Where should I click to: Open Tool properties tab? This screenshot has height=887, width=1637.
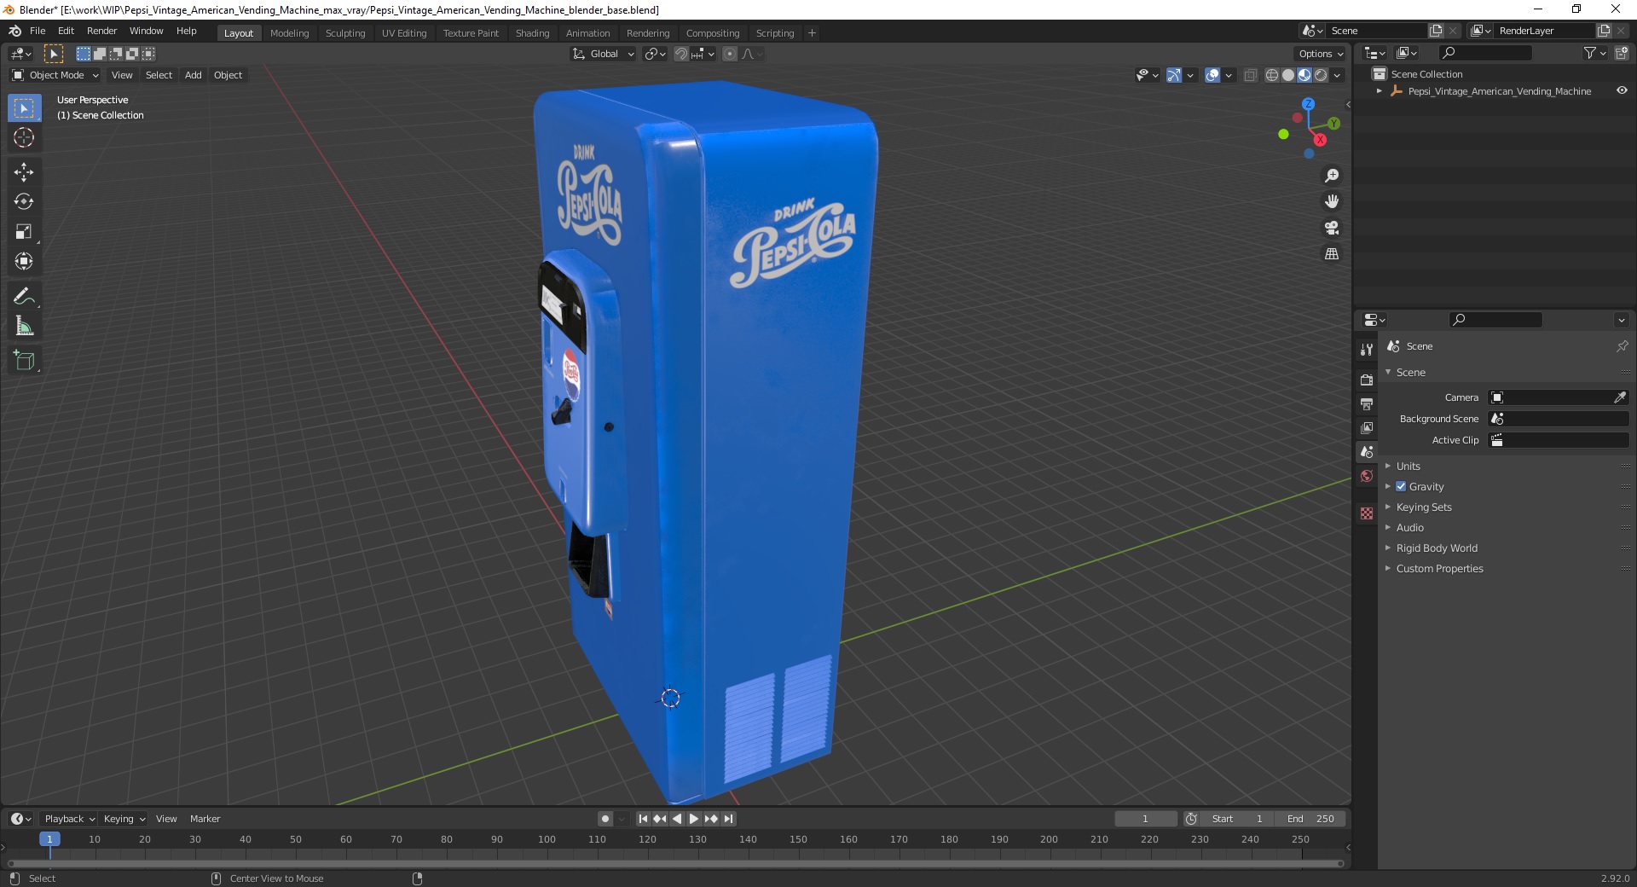(x=1367, y=350)
